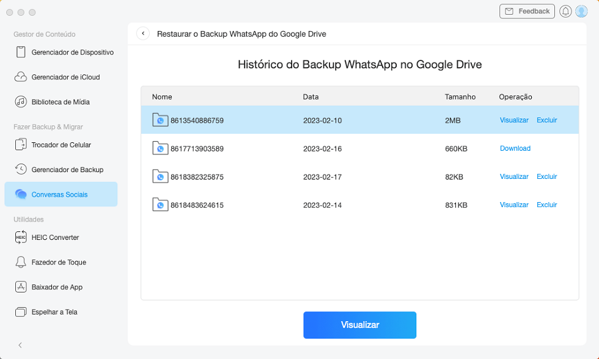This screenshot has height=359, width=599.
Task: Click the envelope icon in the Feedback button
Action: [509, 12]
